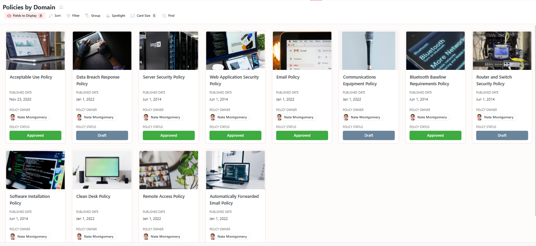This screenshot has width=536, height=246.
Task: Click the Policies by Domain title
Action: (x=29, y=7)
